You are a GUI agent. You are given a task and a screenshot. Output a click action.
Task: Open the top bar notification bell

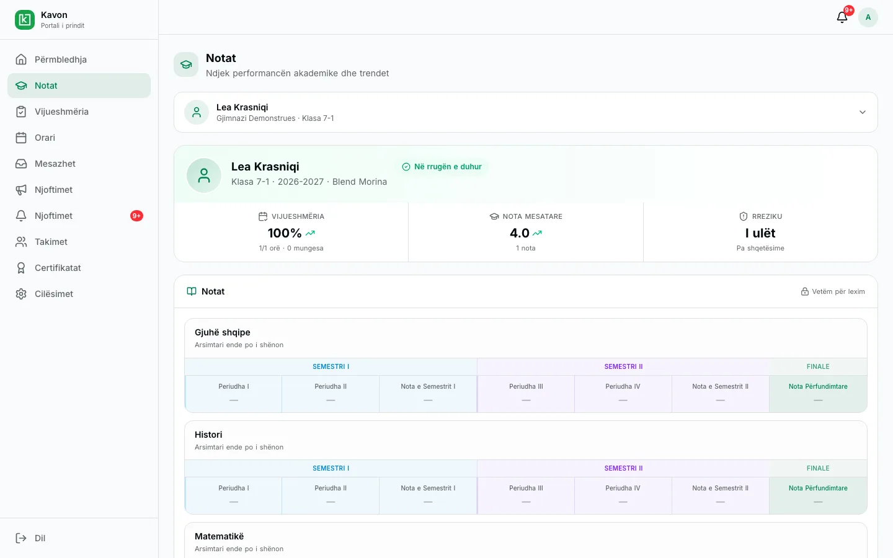842,17
